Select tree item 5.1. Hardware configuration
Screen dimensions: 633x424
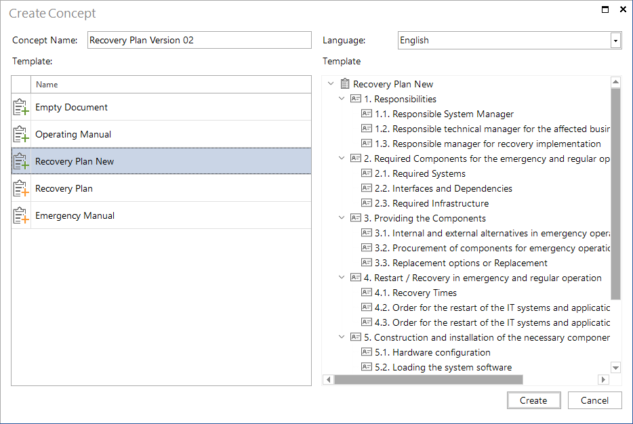click(432, 352)
